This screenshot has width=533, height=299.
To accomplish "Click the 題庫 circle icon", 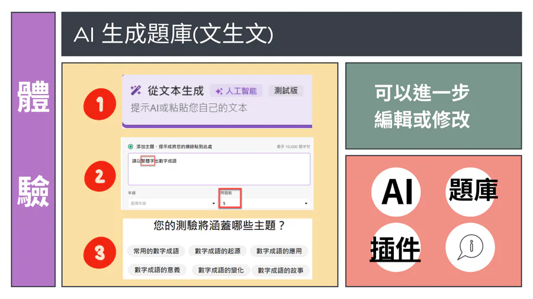I will click(x=472, y=190).
